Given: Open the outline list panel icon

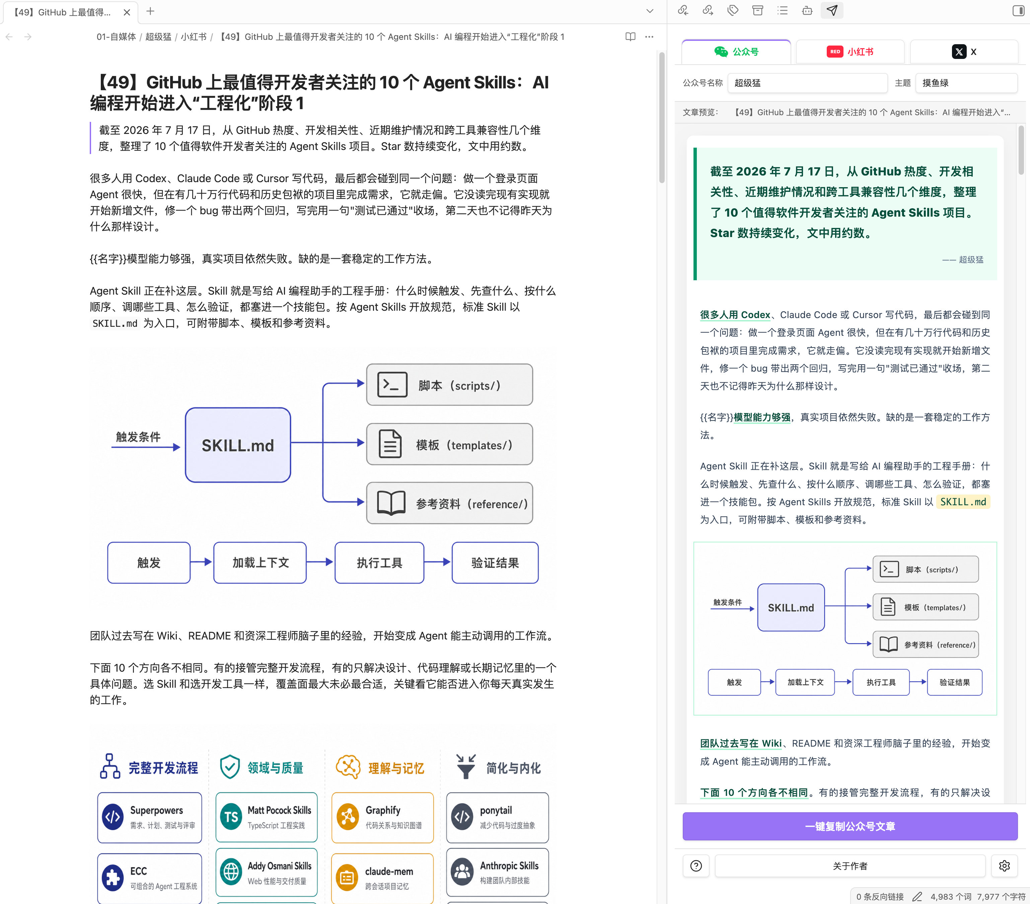Looking at the screenshot, I should (782, 11).
